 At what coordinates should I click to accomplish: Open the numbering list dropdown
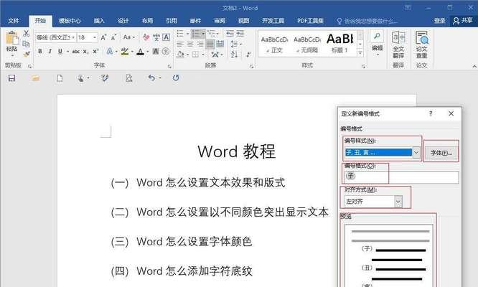[203, 34]
